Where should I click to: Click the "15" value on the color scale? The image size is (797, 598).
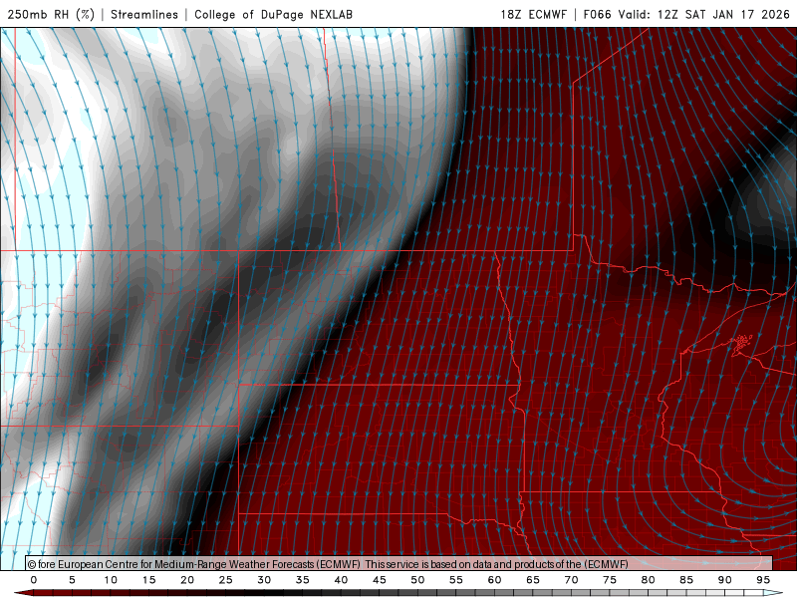click(x=148, y=580)
